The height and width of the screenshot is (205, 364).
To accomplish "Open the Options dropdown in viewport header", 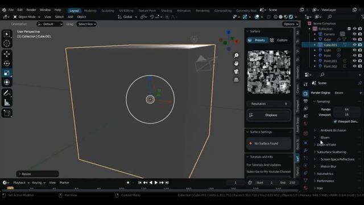I will pyautogui.click(x=291, y=24).
